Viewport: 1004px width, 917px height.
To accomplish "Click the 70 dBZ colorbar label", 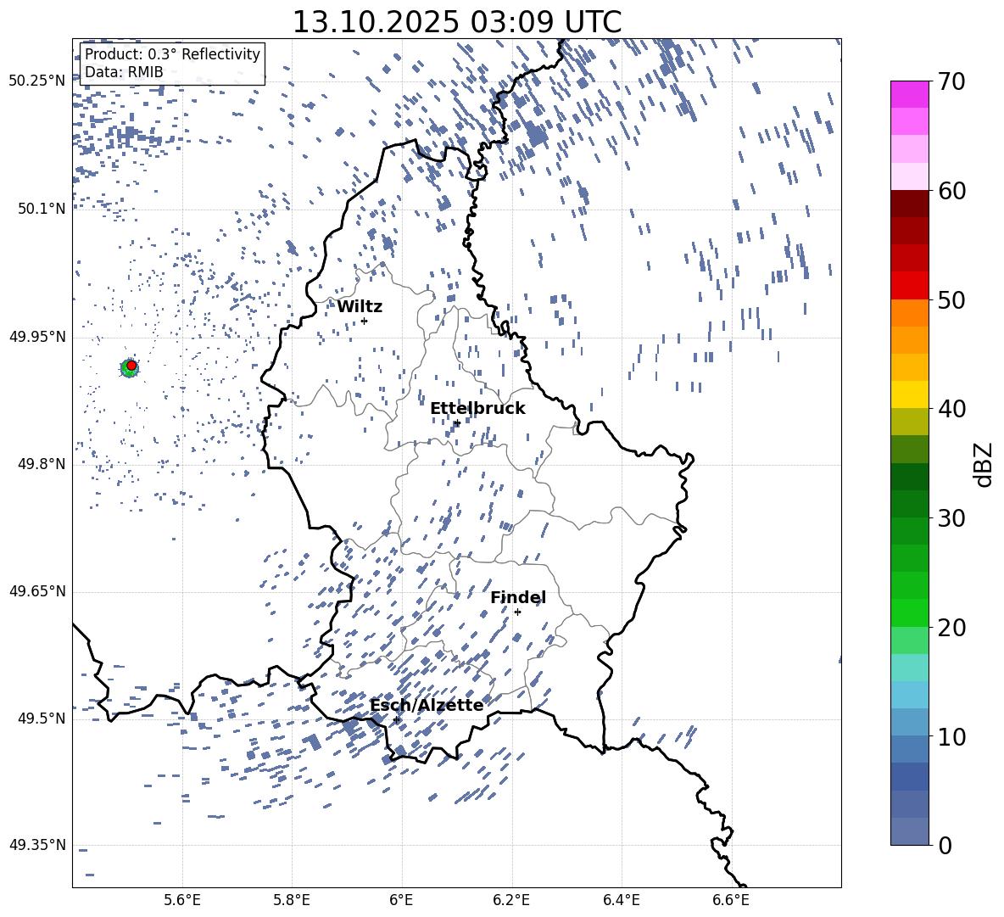I will 951,81.
